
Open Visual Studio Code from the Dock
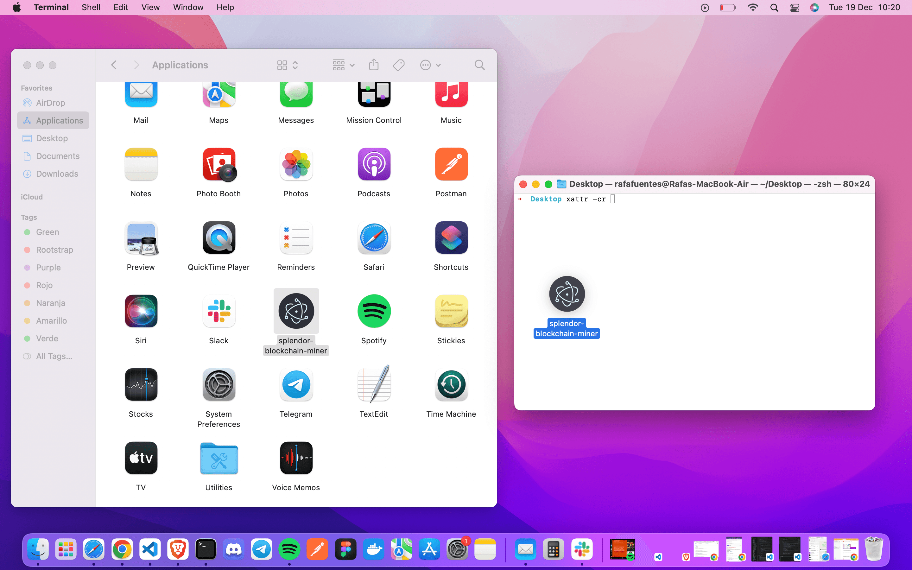pos(149,549)
